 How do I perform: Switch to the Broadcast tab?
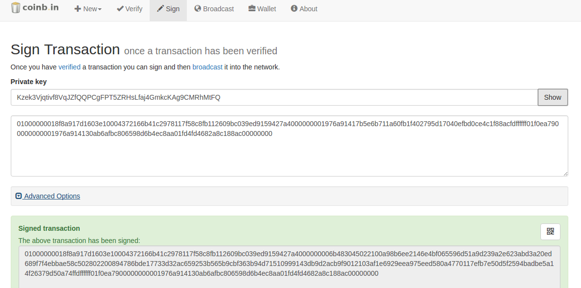click(x=214, y=9)
